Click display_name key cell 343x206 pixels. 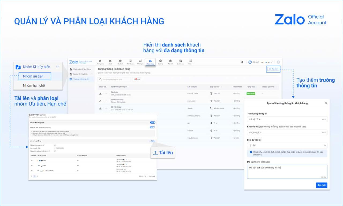click(x=193, y=94)
